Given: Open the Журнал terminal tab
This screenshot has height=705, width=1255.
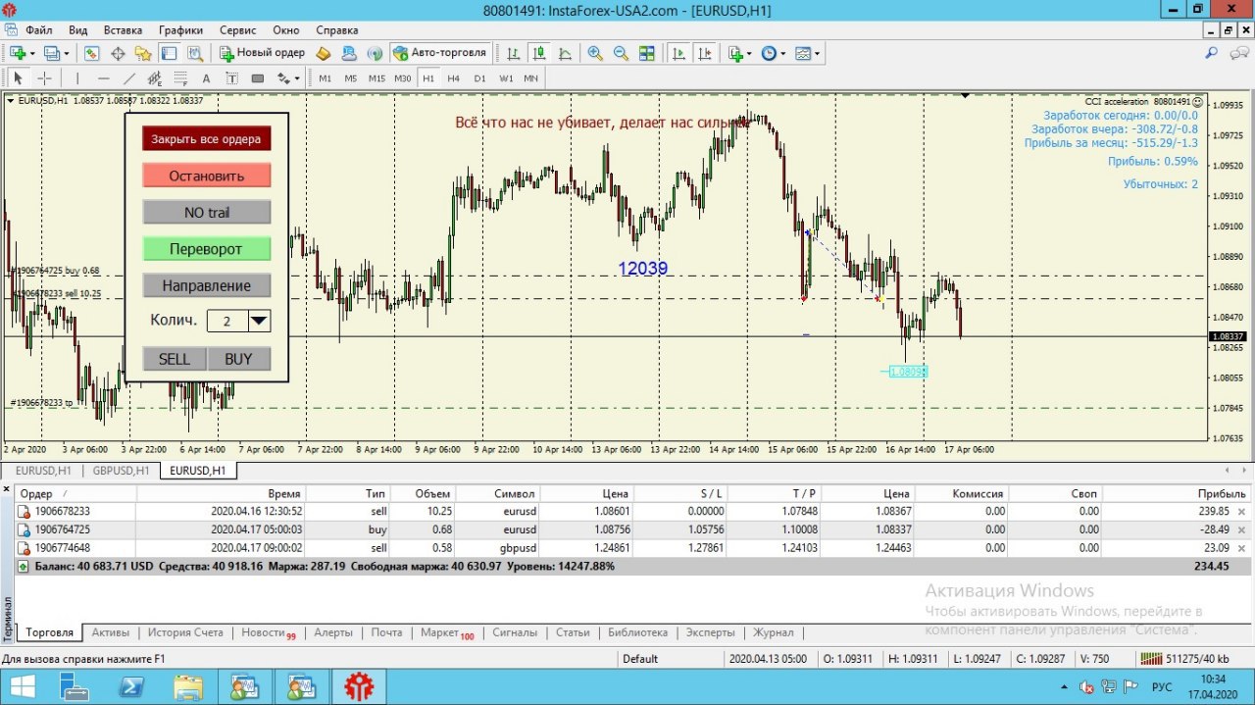Looking at the screenshot, I should coord(774,632).
